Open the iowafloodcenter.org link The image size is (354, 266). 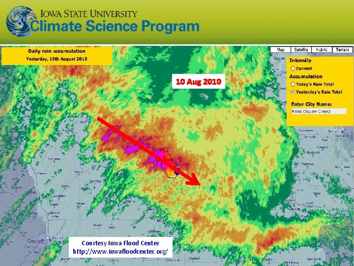[x=120, y=251]
